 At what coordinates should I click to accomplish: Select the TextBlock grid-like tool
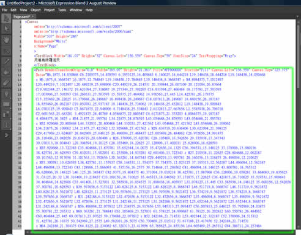pos(6,125)
